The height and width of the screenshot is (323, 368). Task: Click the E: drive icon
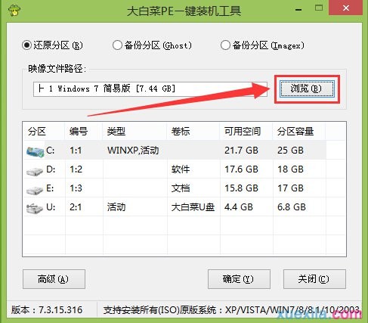click(35, 190)
